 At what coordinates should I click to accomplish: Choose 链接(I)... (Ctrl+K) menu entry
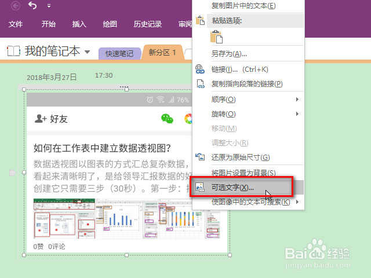click(x=239, y=69)
